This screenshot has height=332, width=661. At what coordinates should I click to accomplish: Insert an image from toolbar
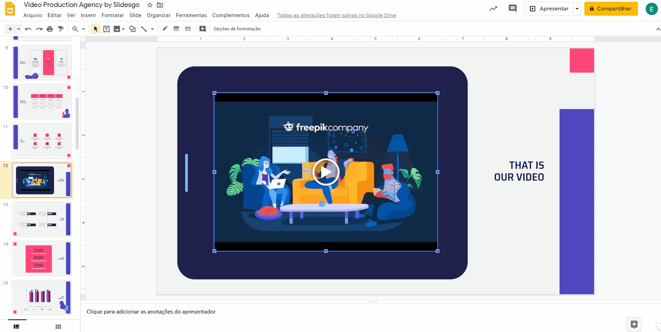(x=117, y=29)
